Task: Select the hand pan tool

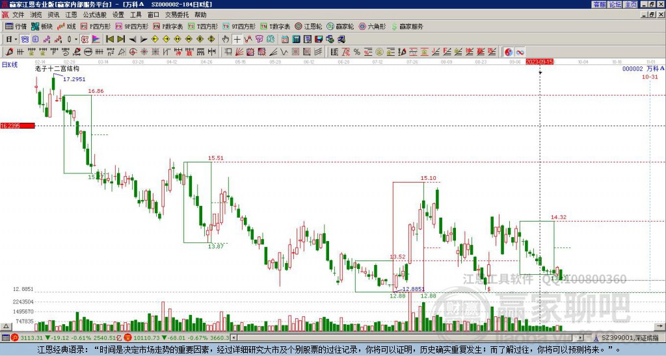Action: point(226,40)
